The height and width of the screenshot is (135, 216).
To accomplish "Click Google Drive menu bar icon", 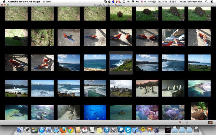I will pos(109,2).
